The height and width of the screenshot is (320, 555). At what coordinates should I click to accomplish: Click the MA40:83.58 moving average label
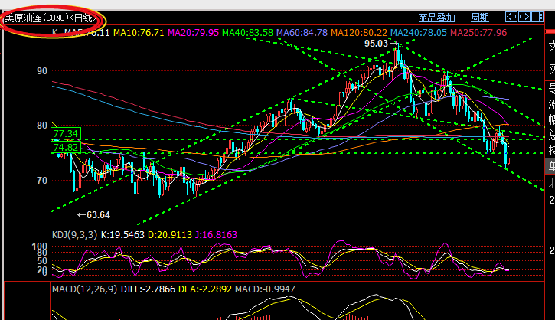246,33
